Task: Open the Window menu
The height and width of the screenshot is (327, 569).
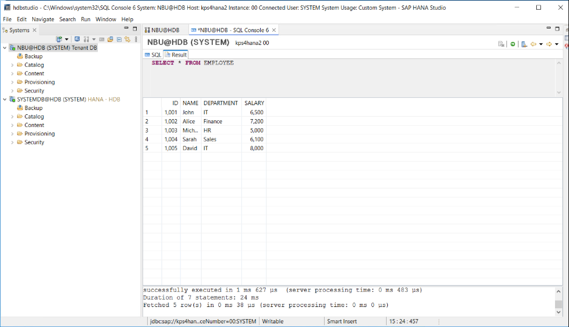Action: 106,19
